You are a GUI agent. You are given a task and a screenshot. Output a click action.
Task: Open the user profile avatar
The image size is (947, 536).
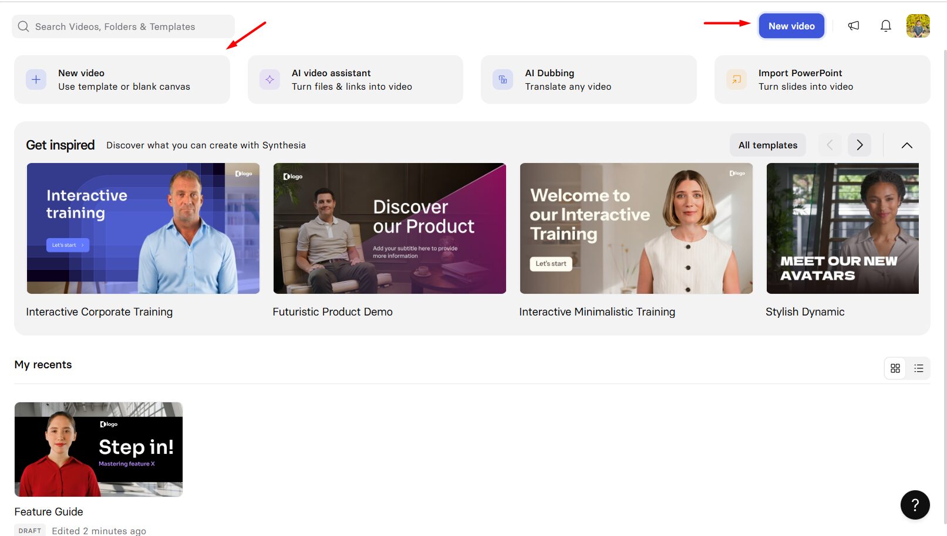click(918, 26)
